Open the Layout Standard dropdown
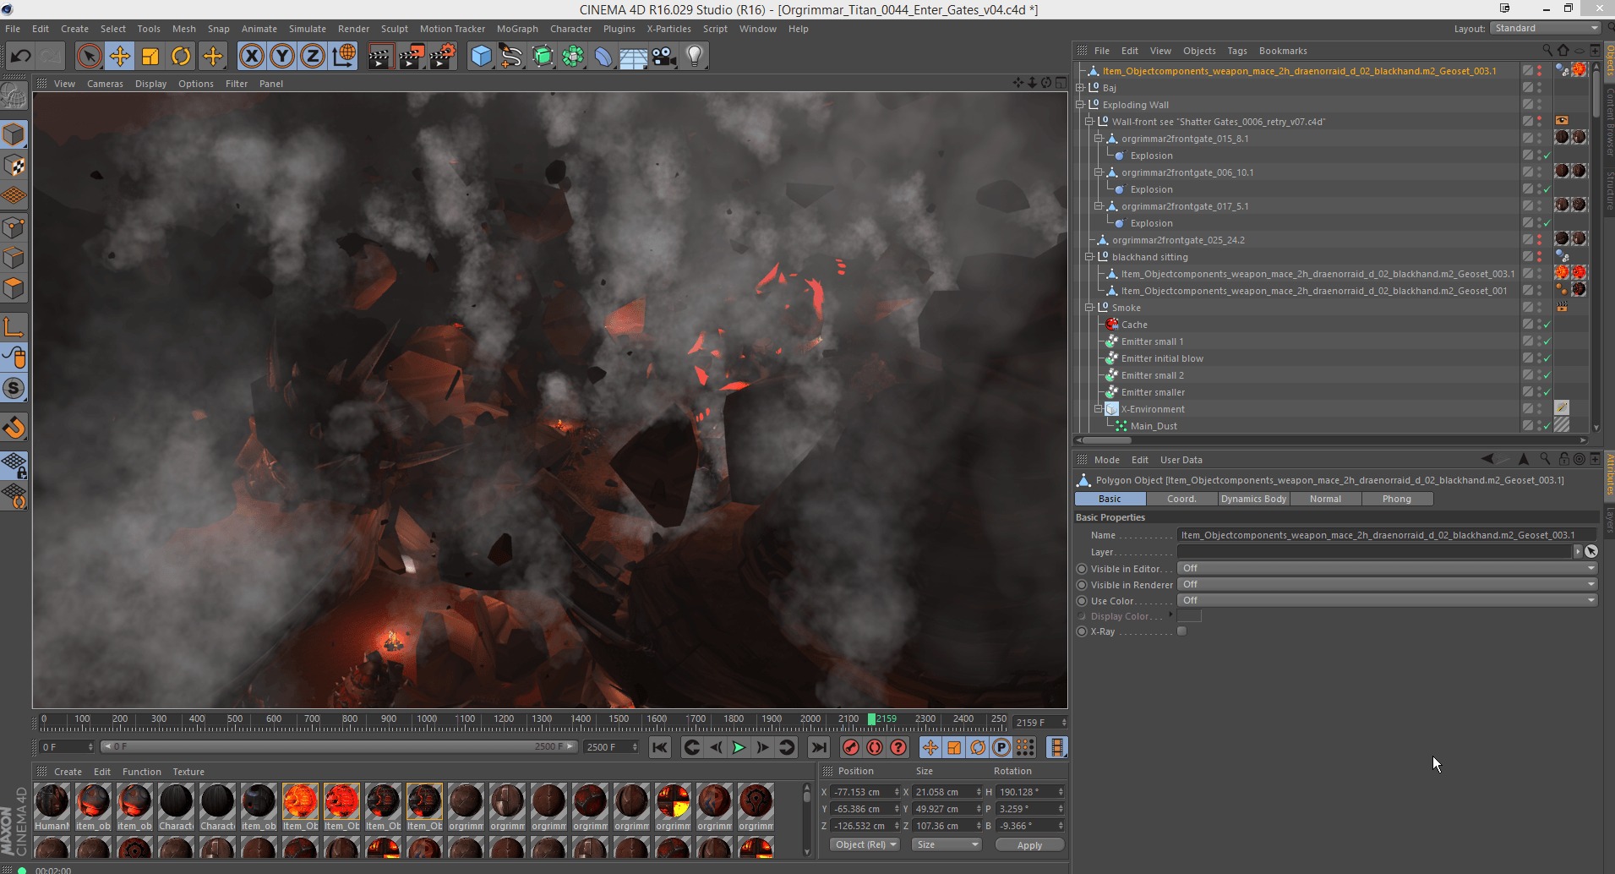Screen dimensions: 1615x874 coord(1546,28)
